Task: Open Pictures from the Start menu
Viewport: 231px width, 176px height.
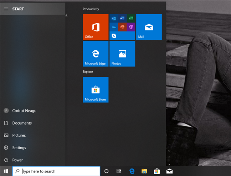Action: click(x=33, y=135)
